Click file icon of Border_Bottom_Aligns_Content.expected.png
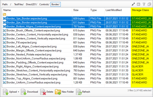This screenshot has height=97, width=153. tap(5, 27)
